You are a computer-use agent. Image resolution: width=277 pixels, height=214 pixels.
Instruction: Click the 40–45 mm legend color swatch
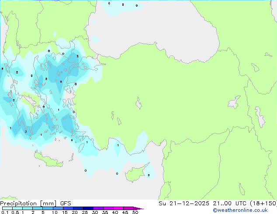click(118, 208)
